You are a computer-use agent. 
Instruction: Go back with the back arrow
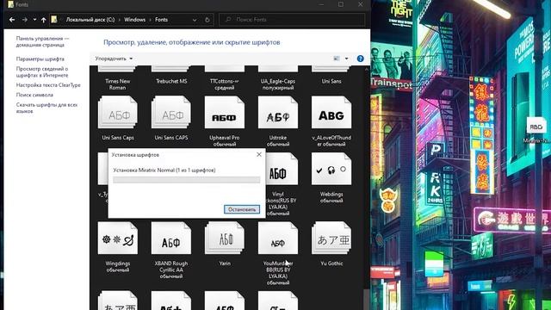(12, 20)
